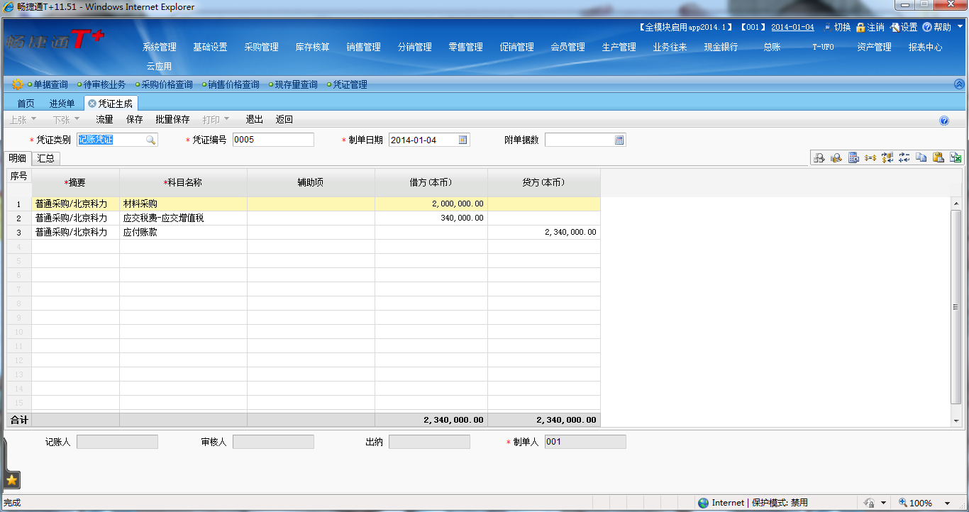The image size is (969, 512).
Task: Select the 明细 tab
Action: (16, 158)
